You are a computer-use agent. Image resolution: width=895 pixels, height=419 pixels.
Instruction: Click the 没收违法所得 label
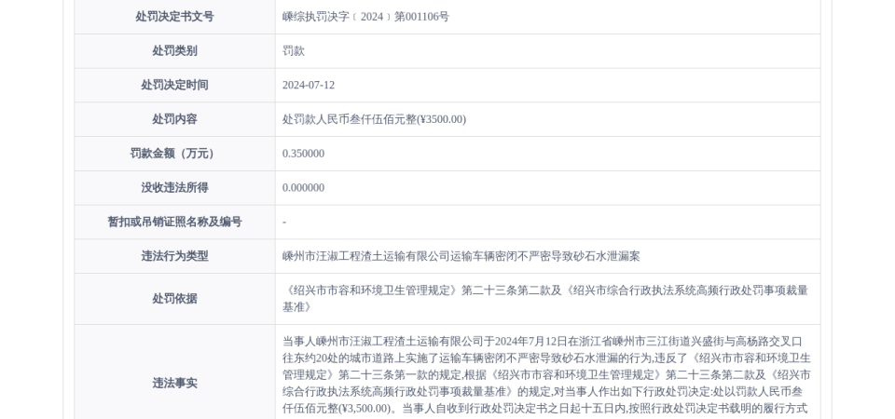point(174,187)
